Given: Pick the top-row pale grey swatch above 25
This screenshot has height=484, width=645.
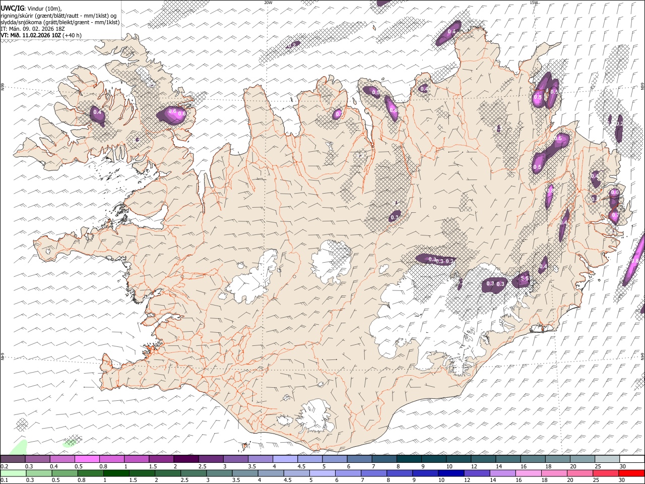Looking at the screenshot, I should click(x=607, y=459).
